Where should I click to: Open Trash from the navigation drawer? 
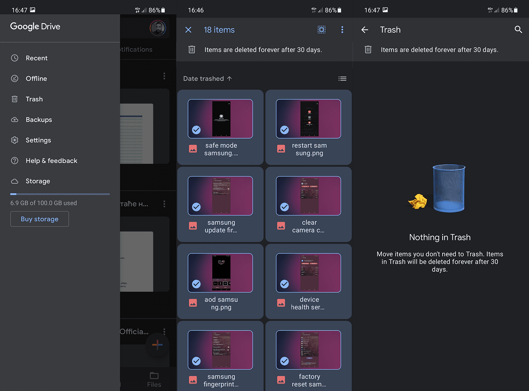click(x=34, y=99)
